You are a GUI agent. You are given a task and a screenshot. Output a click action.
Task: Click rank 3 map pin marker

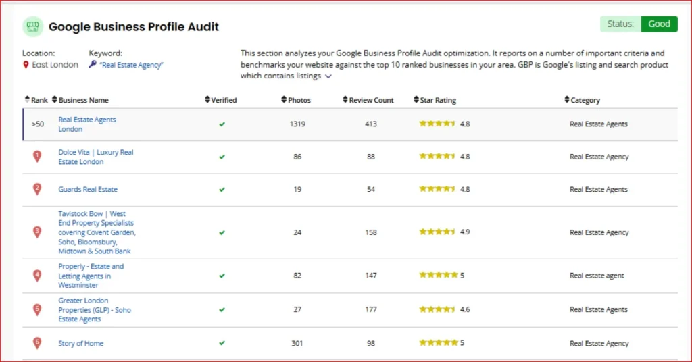coord(37,232)
